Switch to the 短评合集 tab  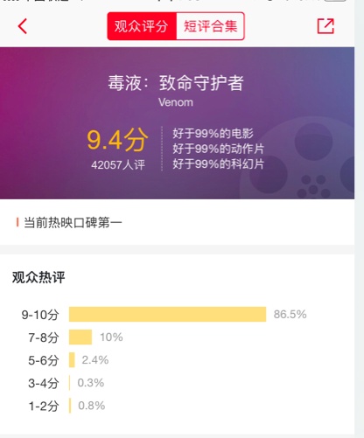(x=210, y=26)
